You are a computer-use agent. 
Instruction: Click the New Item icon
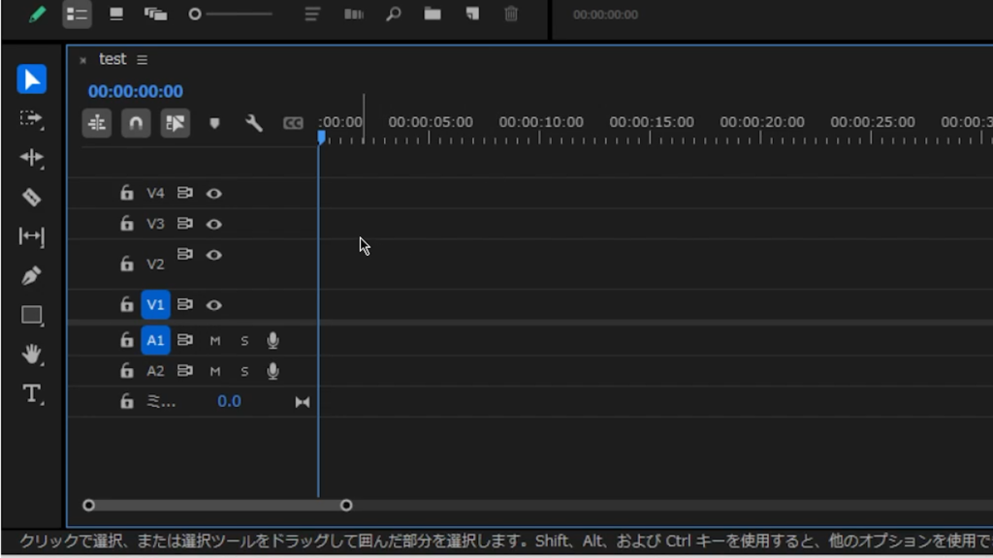pos(472,14)
